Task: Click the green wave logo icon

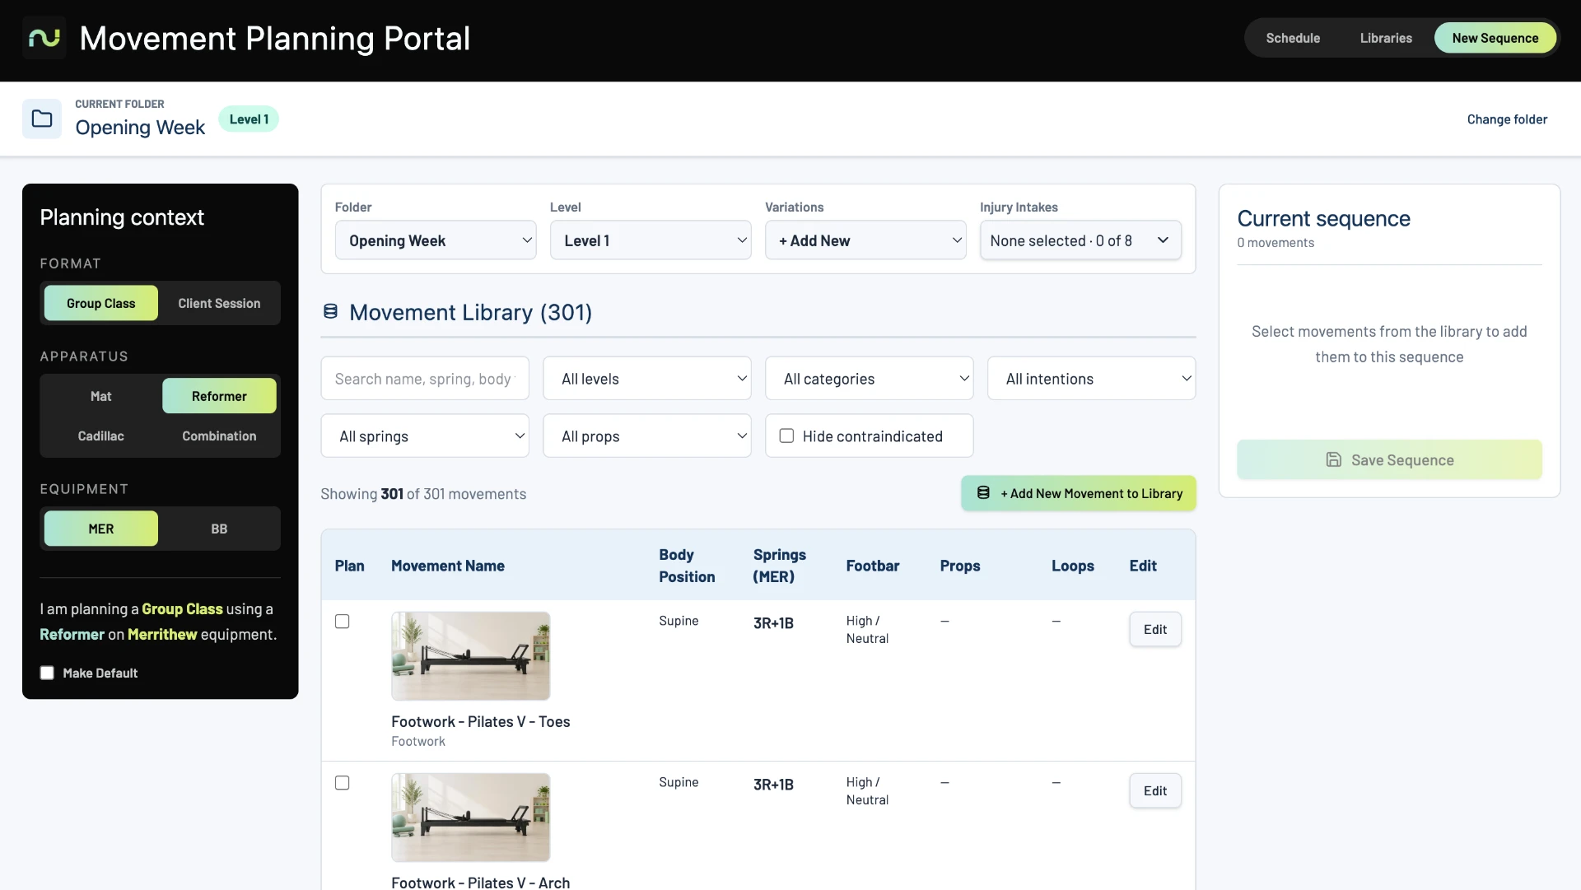Action: [x=44, y=38]
